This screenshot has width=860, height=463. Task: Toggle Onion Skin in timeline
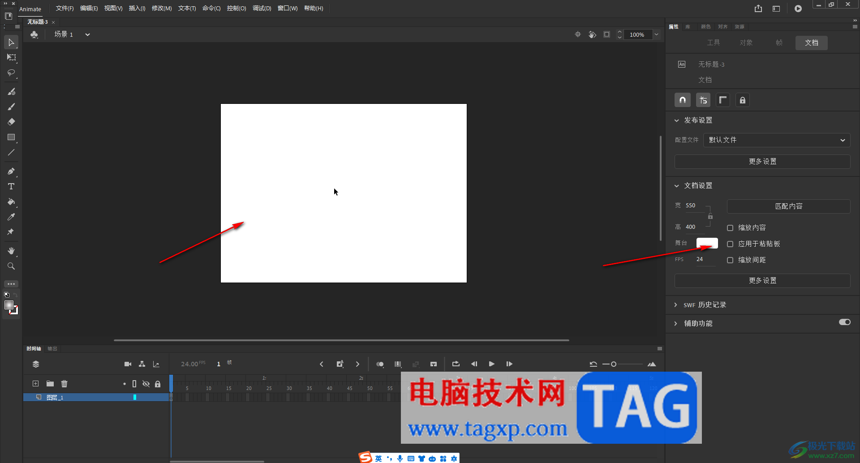pos(380,364)
